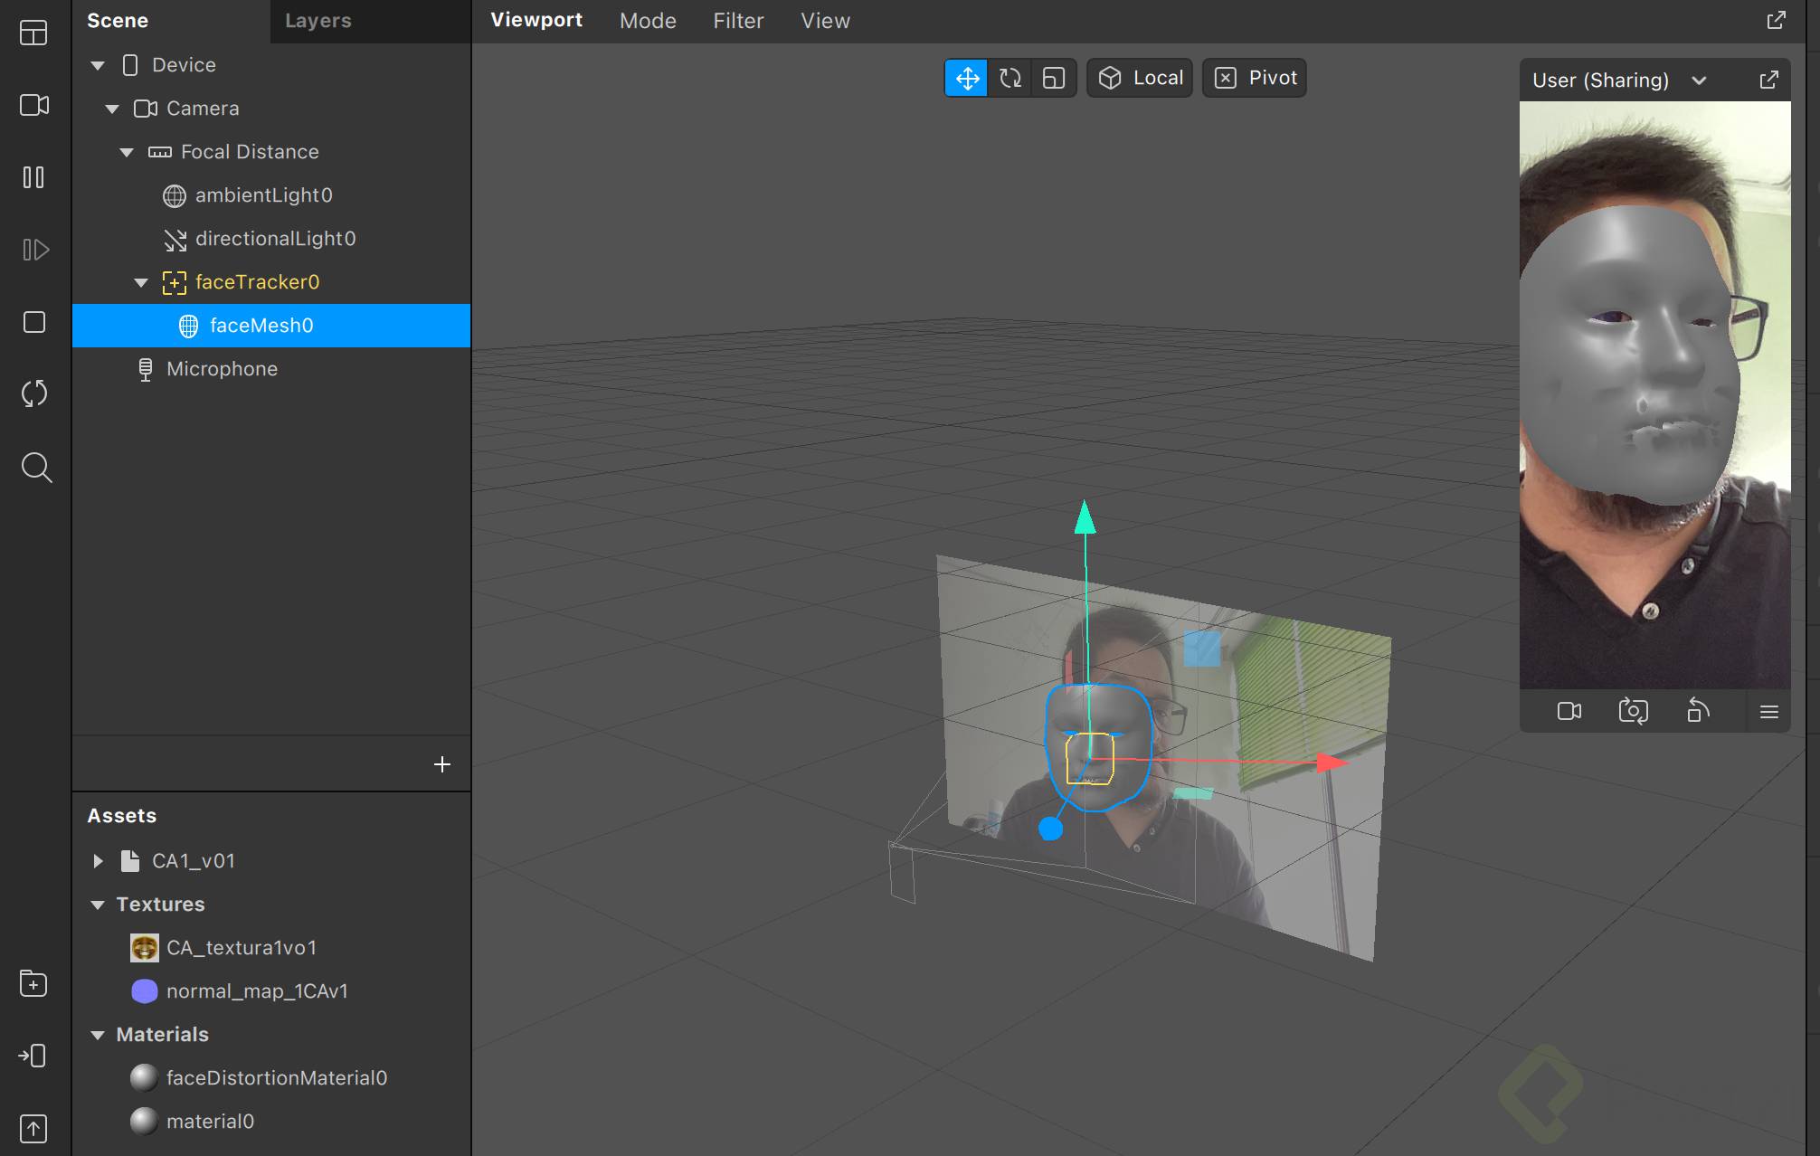Collapse the faceTracker0 tree node
This screenshot has height=1156, width=1820.
(141, 282)
